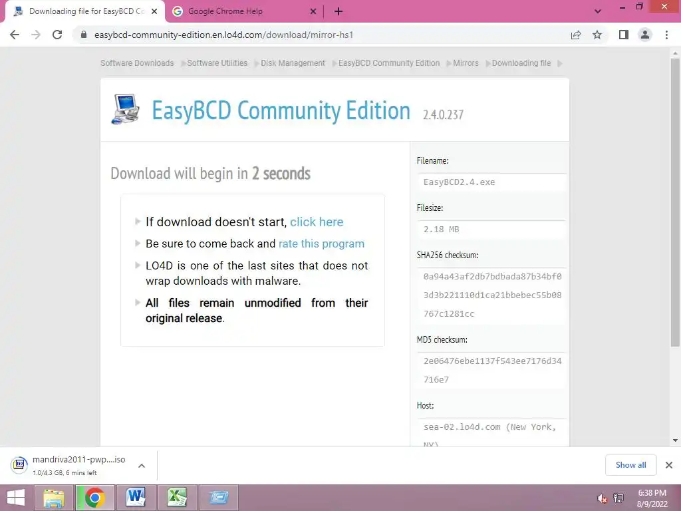Open Mirrors breadcrumb link
Viewport: 681px width, 511px height.
pos(466,63)
